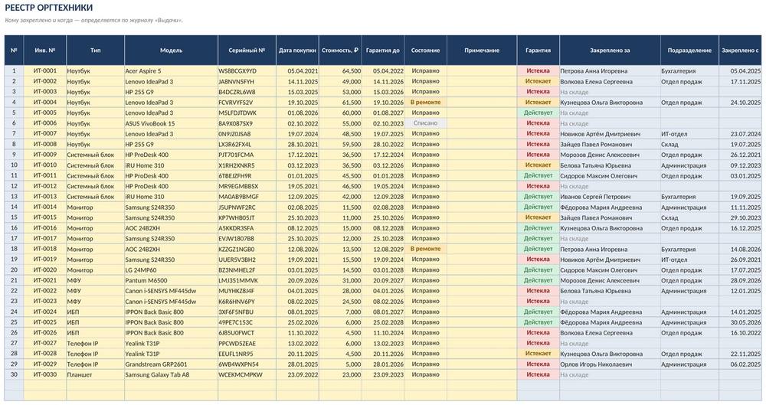Image resolution: width=766 pixels, height=405 pixels.
Task: Click the Примечание column header
Action: [x=482, y=51]
